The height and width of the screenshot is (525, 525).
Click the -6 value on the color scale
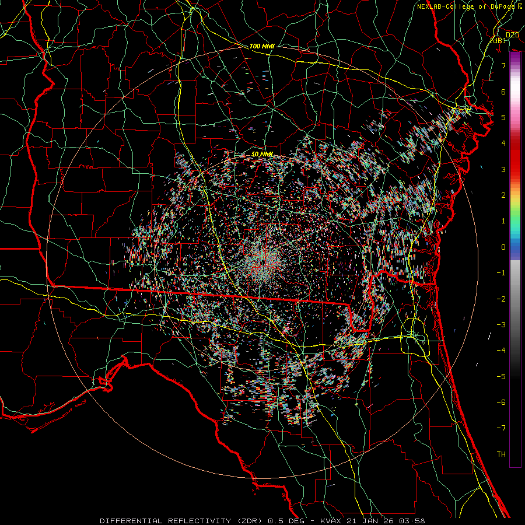(501, 402)
